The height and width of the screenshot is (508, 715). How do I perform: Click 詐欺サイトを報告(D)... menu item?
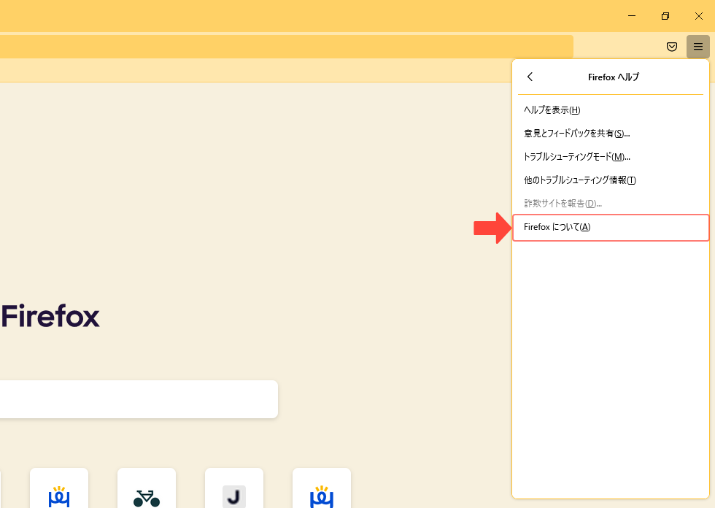click(611, 204)
